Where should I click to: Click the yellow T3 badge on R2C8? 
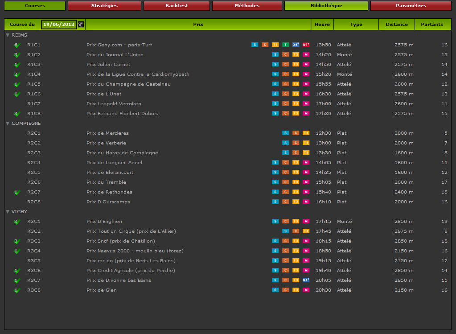coord(296,202)
